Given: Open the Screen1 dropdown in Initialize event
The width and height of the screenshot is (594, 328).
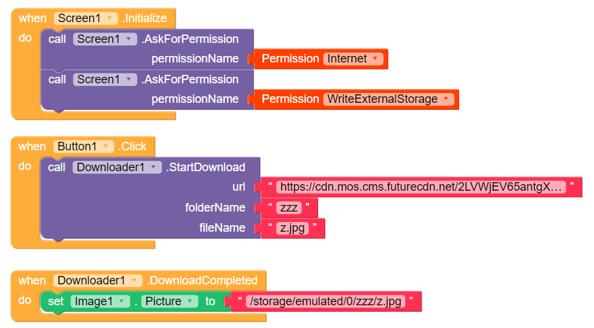Looking at the screenshot, I should [x=111, y=18].
